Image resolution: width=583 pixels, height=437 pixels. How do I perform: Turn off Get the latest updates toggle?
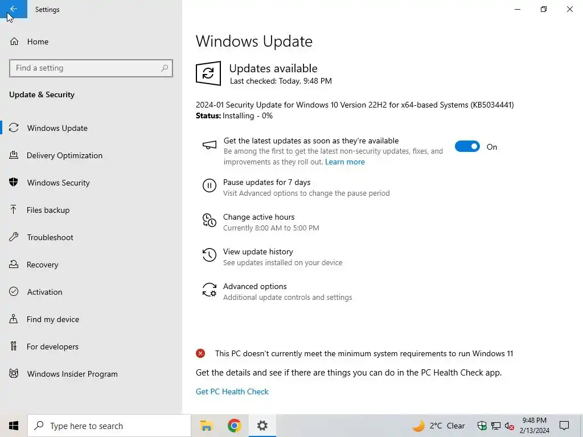(x=467, y=146)
